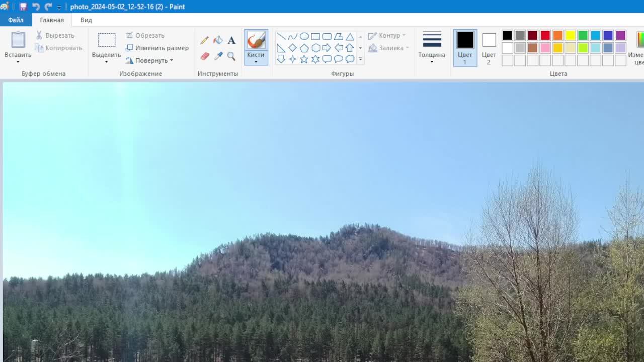Click the Кисти brush icon
The image size is (644, 362).
pyautogui.click(x=256, y=40)
